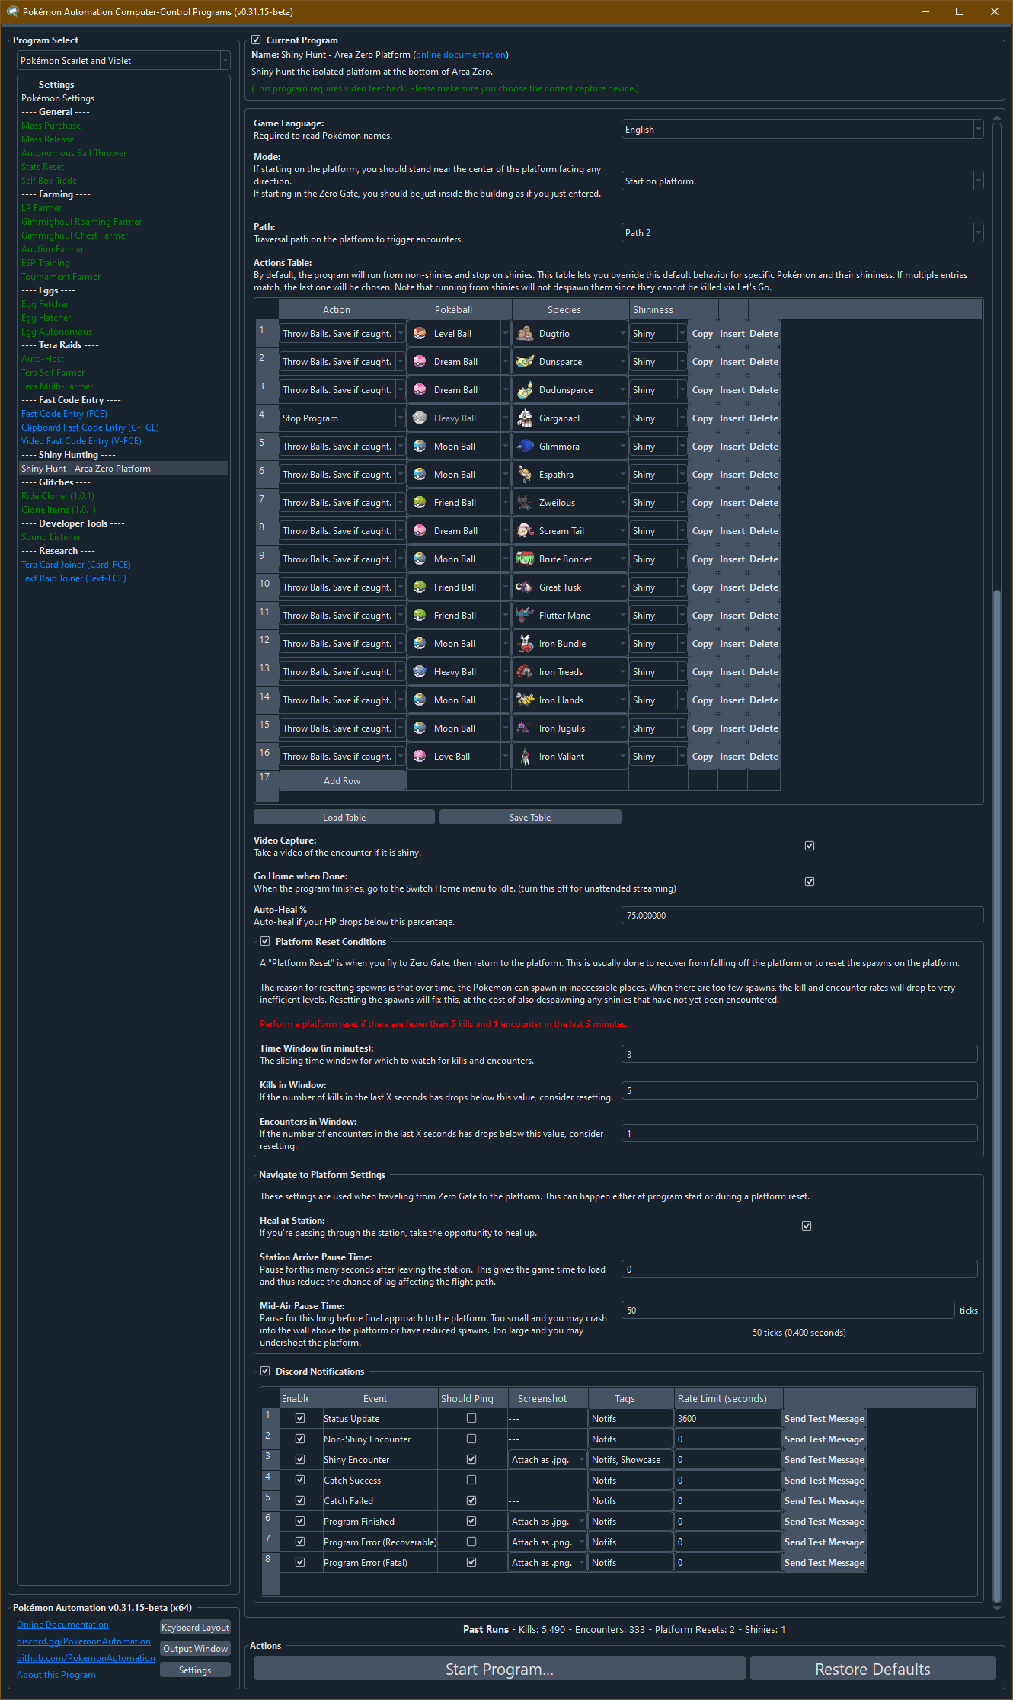Open the Pokémon Scarlet and Violet game selector

[123, 61]
